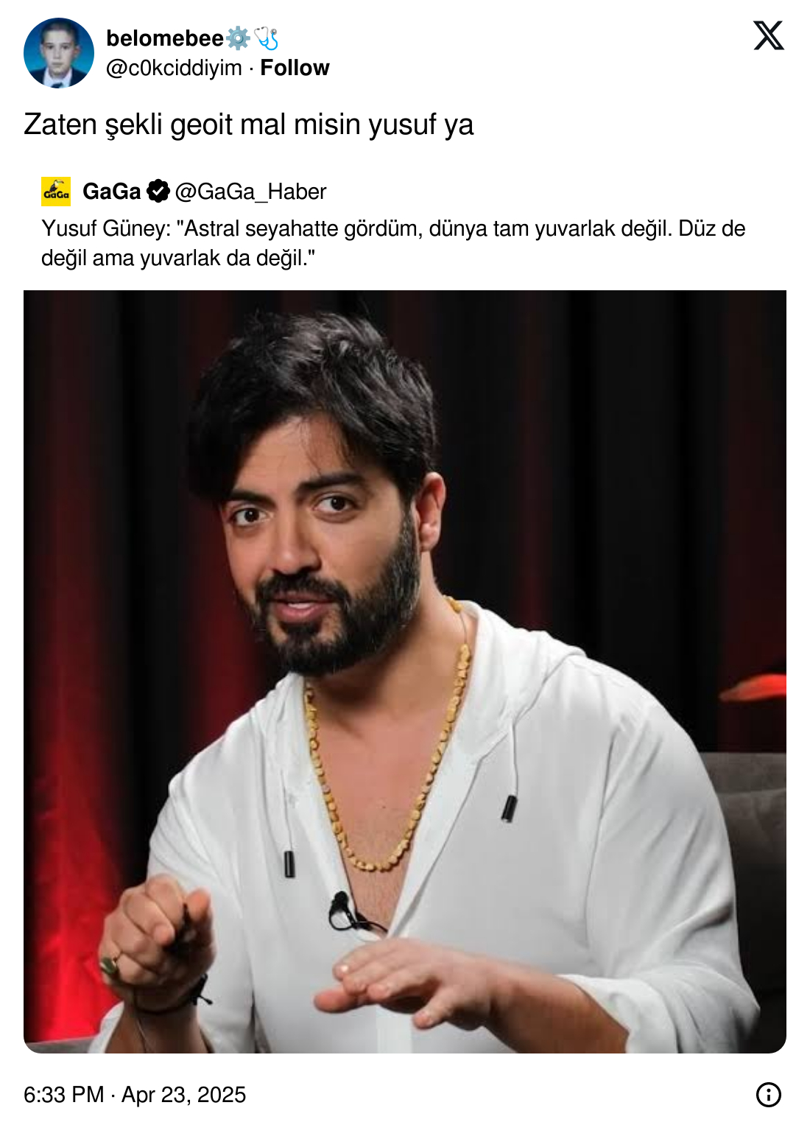
Task: Click the date Apr 23, 2025
Action: [x=183, y=1095]
